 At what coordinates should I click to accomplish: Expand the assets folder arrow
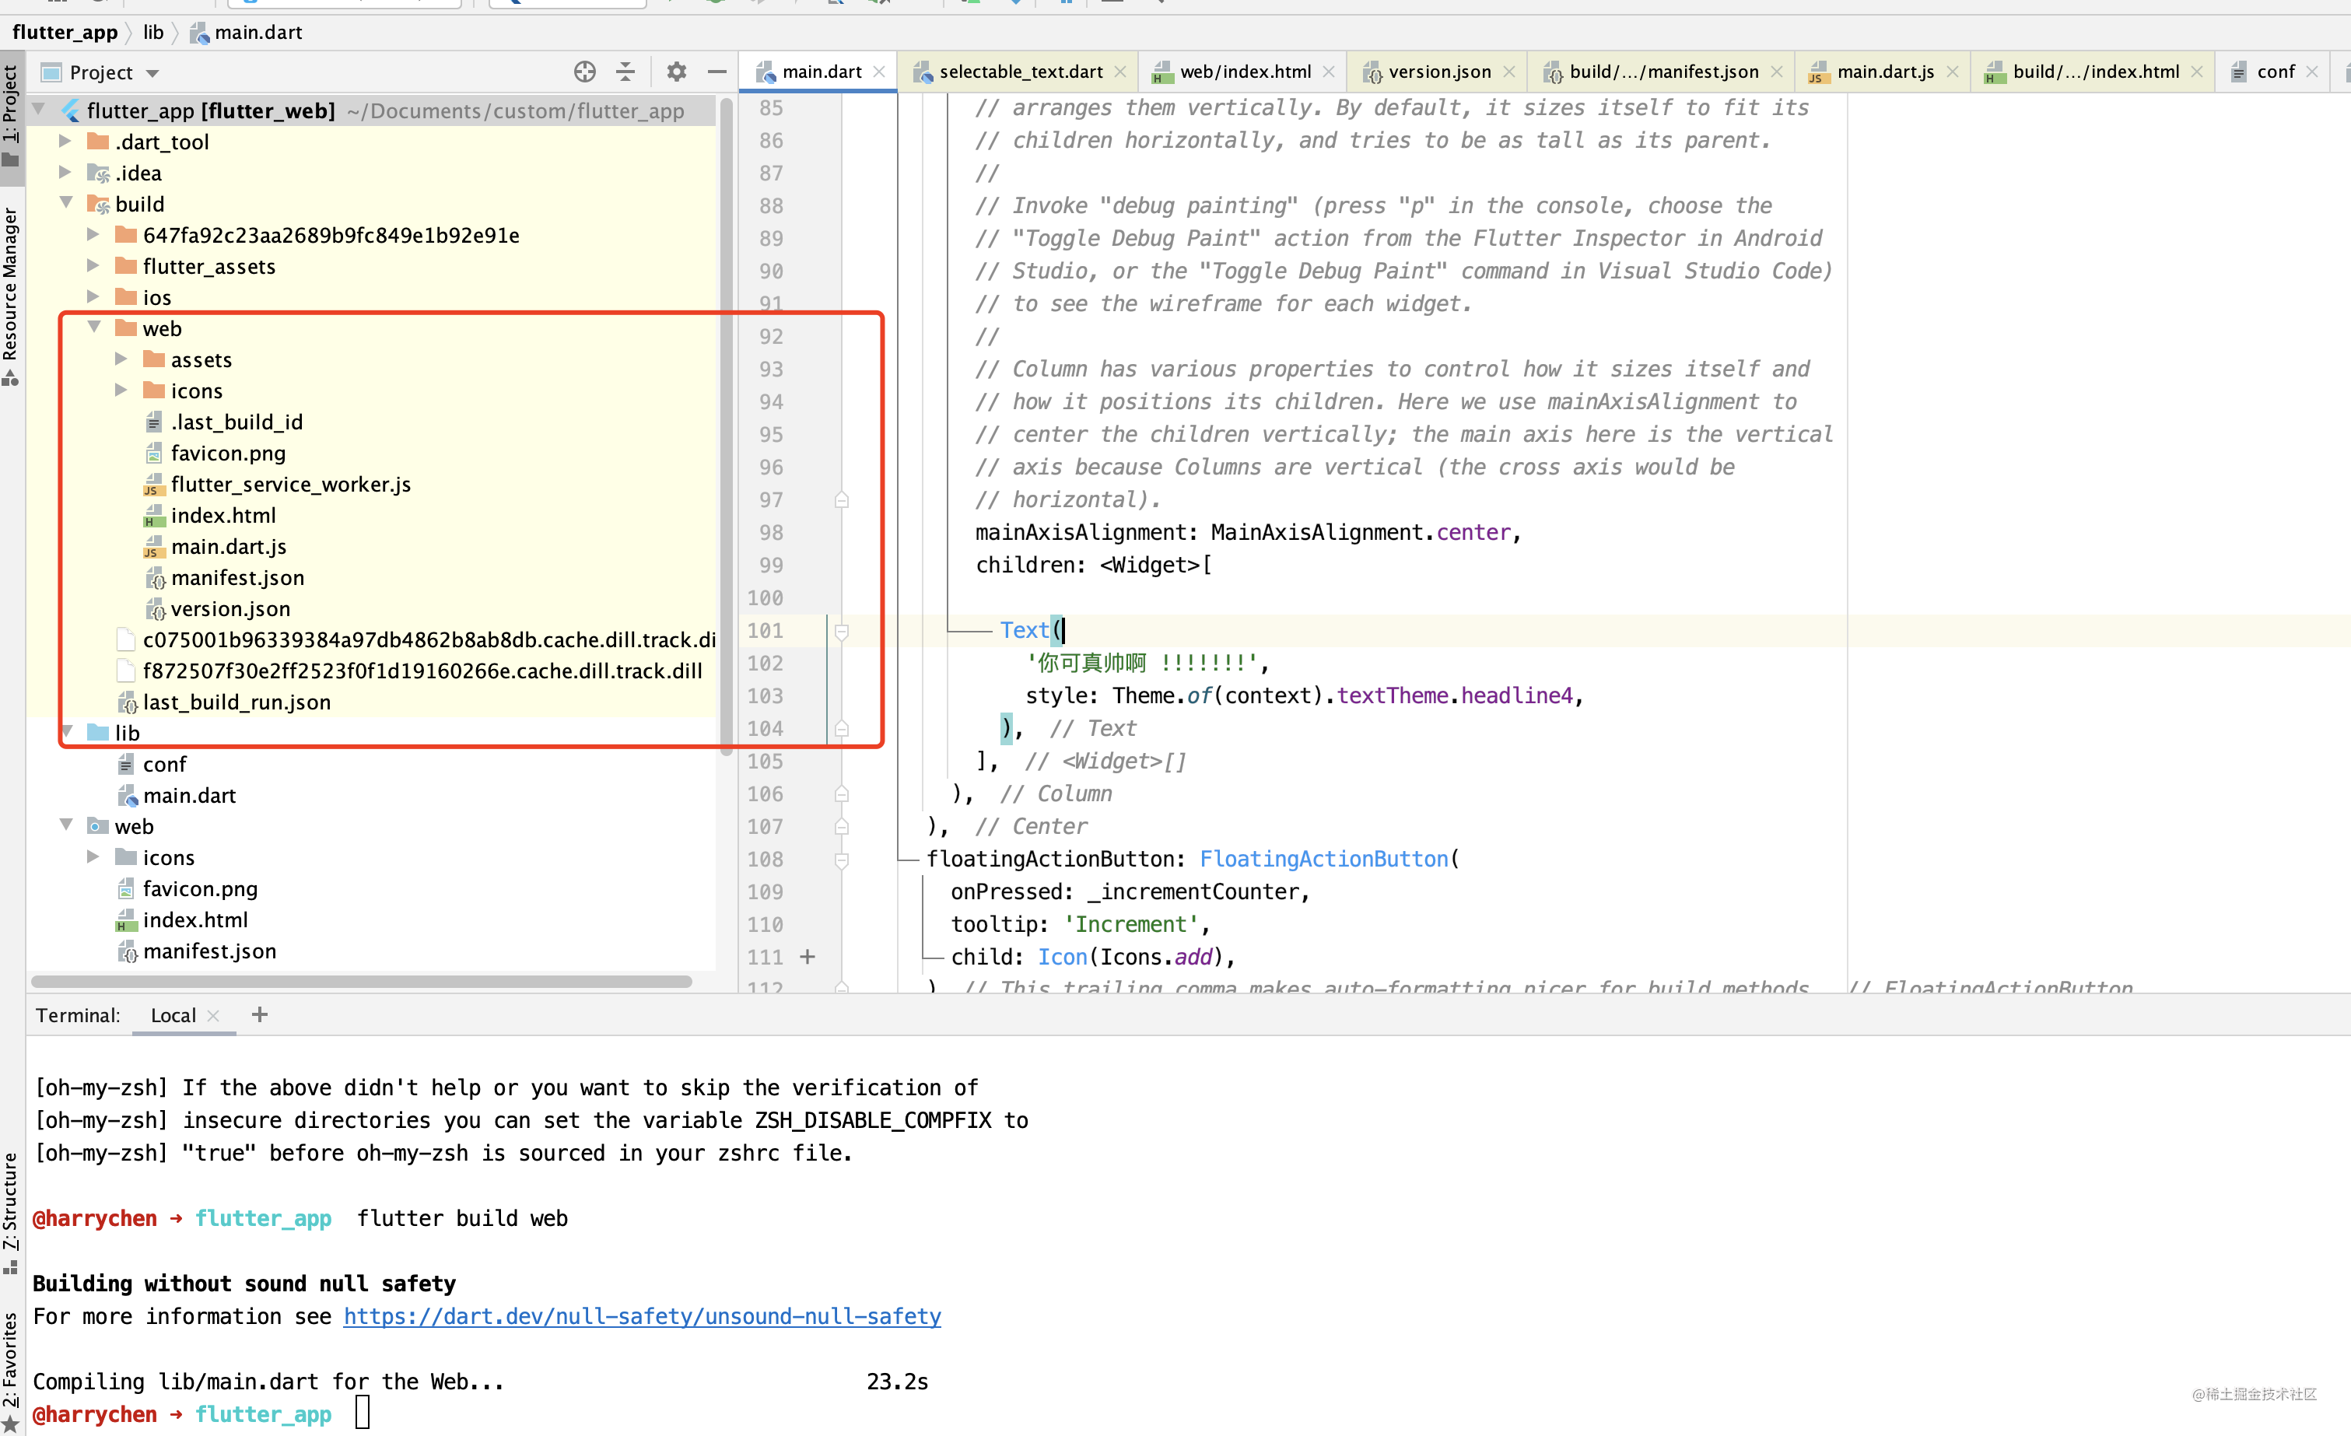click(x=121, y=359)
